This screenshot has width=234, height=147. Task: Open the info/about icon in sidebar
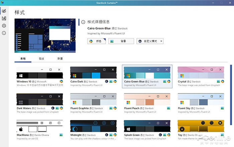pos(4,33)
